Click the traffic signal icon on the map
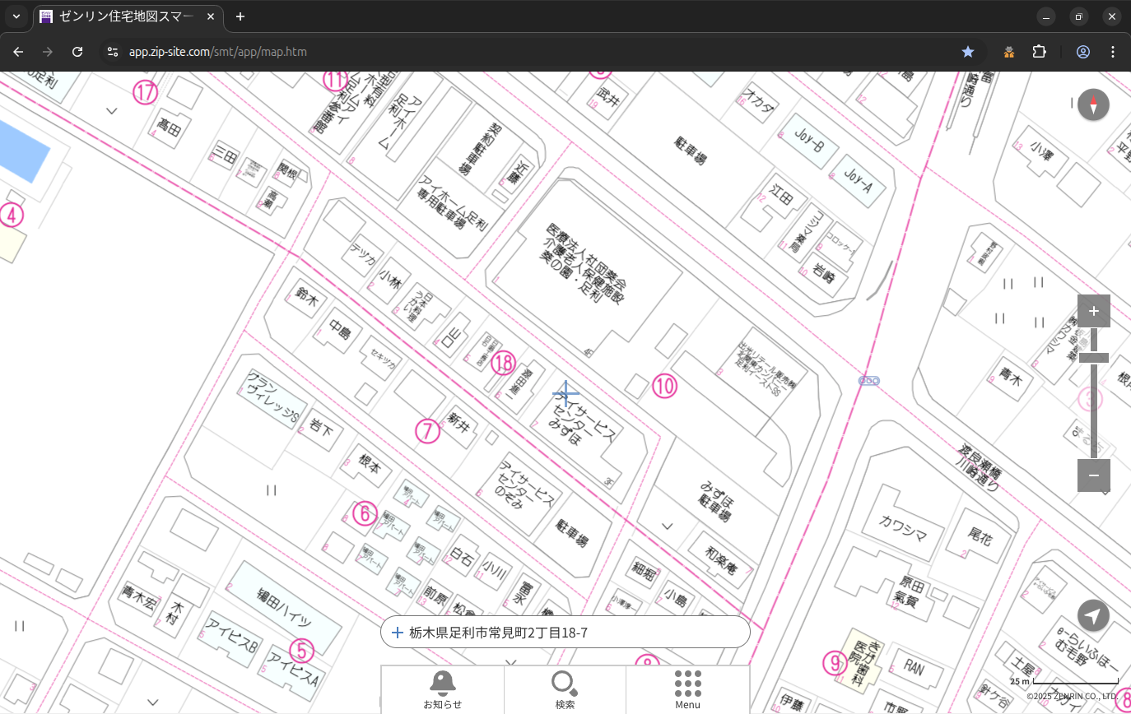The width and height of the screenshot is (1131, 714). pyautogui.click(x=869, y=380)
